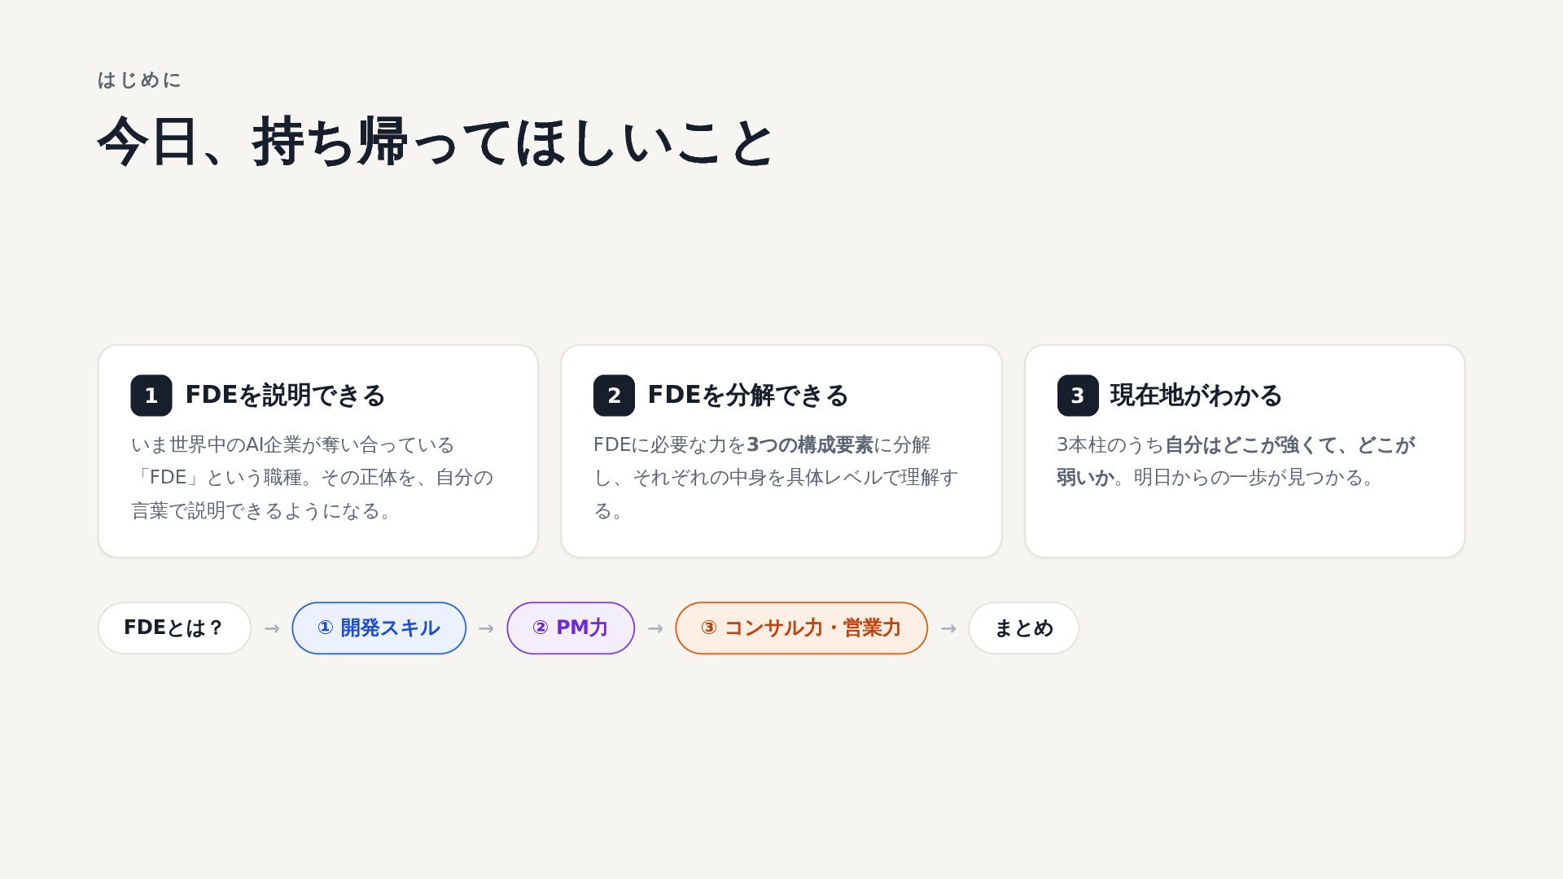This screenshot has width=1563, height=879.
Task: Click arrow after the 開発スキル pill
Action: tap(486, 628)
